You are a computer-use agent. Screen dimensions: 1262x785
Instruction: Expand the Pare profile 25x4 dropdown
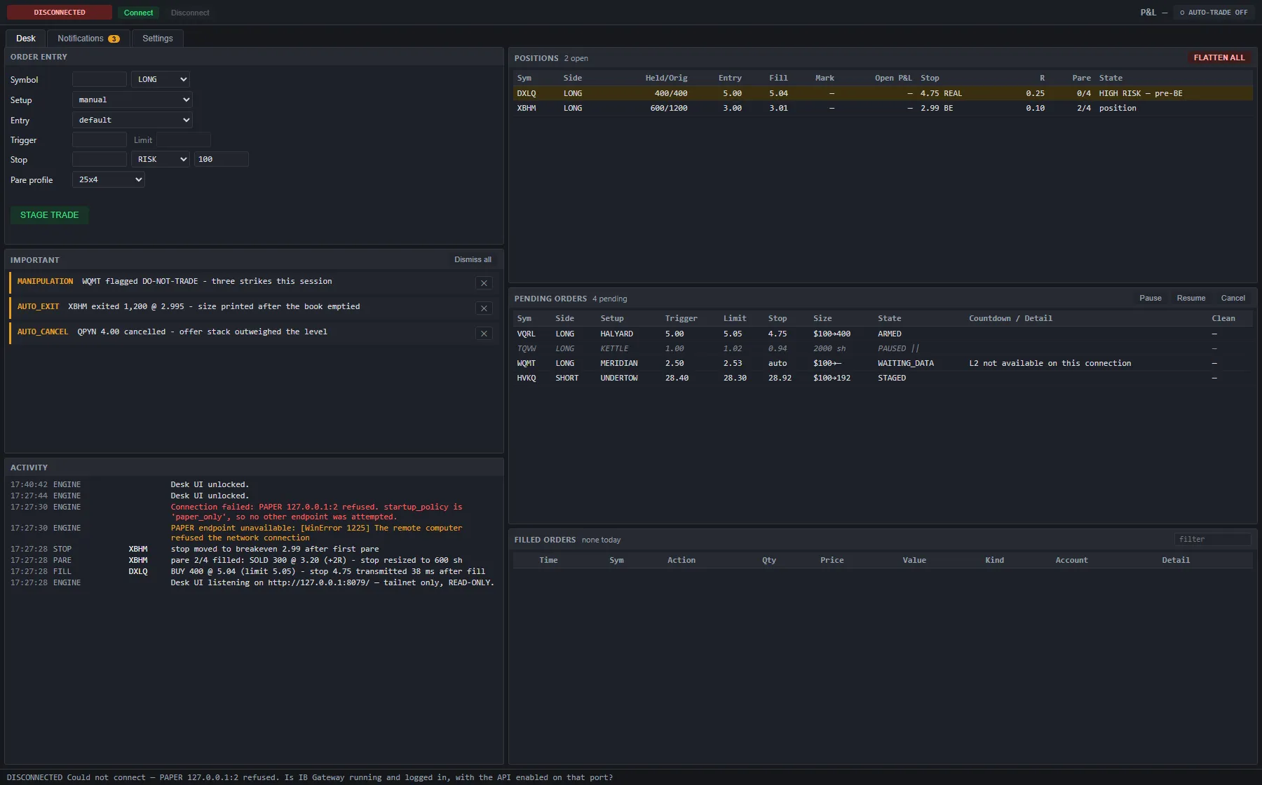[109, 179]
